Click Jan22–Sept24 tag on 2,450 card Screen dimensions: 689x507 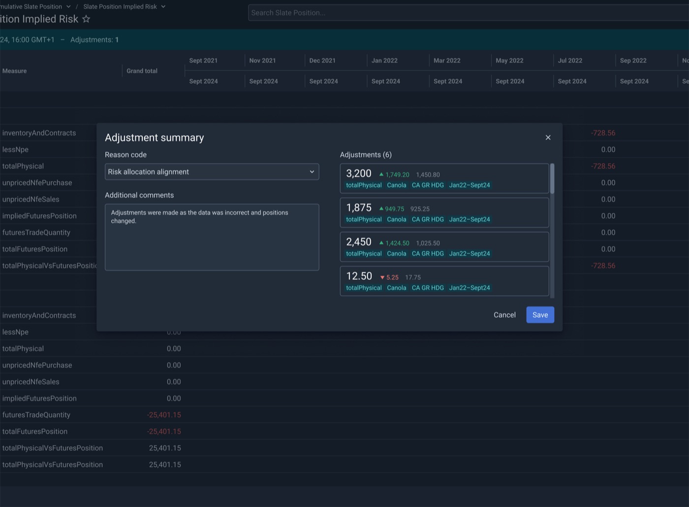[x=470, y=254]
